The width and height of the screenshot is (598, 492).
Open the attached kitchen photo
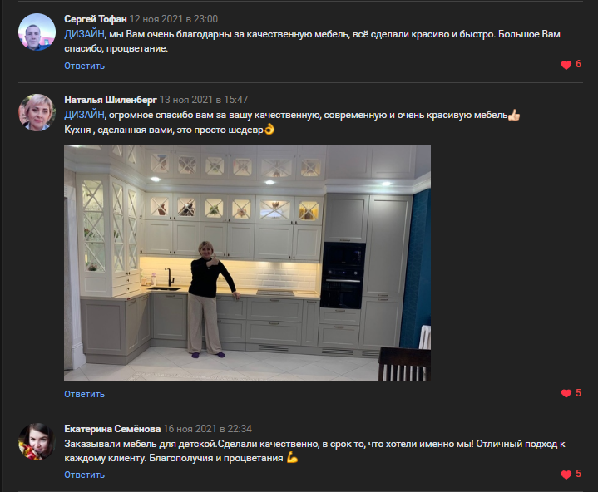click(247, 263)
